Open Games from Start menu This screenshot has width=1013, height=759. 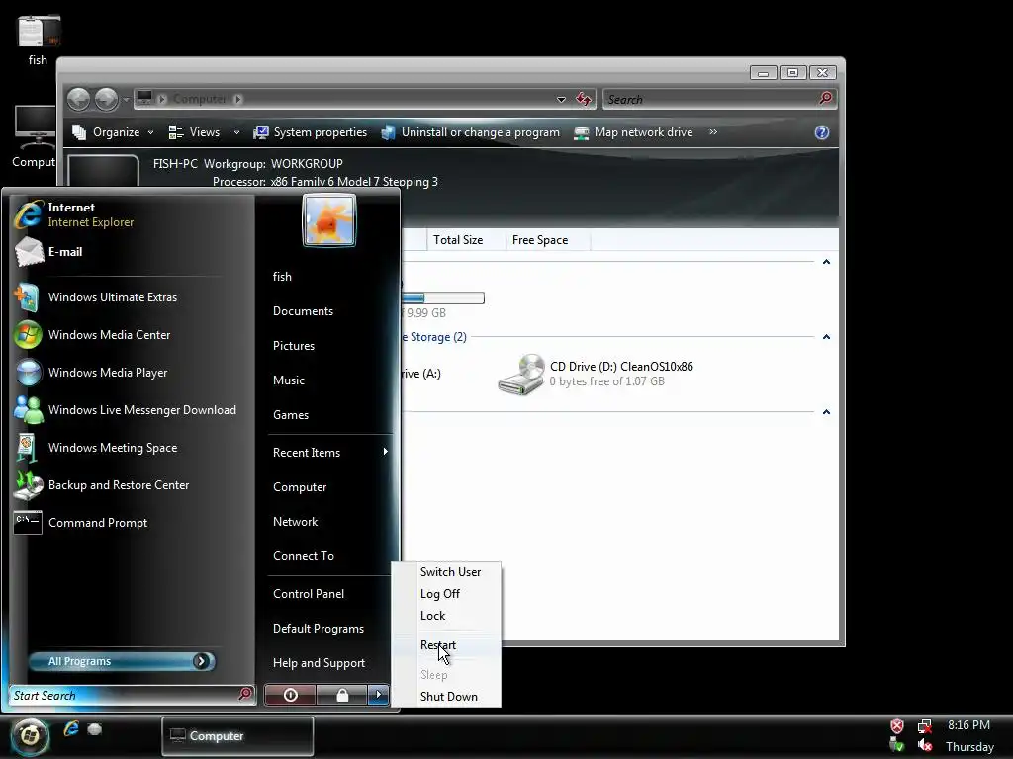click(x=291, y=415)
